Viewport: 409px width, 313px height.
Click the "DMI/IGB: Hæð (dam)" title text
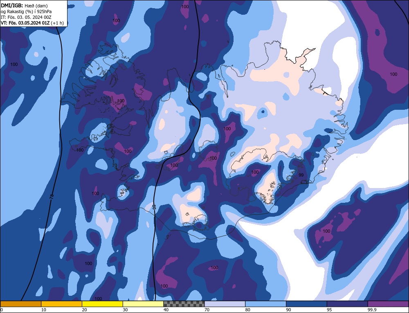(24, 5)
